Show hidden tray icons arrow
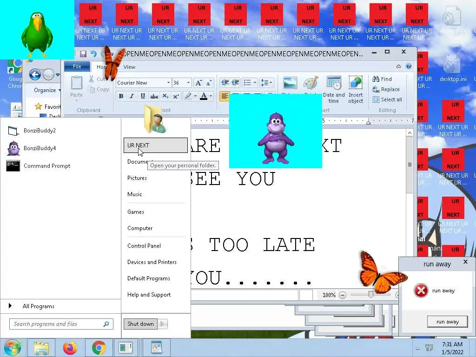Image resolution: width=476 pixels, height=357 pixels. (418, 348)
